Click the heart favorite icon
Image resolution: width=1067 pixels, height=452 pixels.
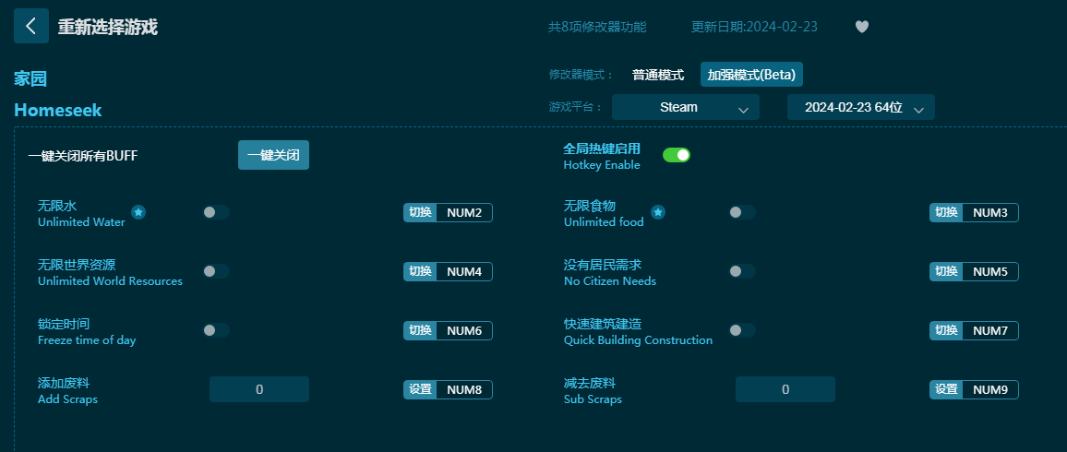coord(861,27)
